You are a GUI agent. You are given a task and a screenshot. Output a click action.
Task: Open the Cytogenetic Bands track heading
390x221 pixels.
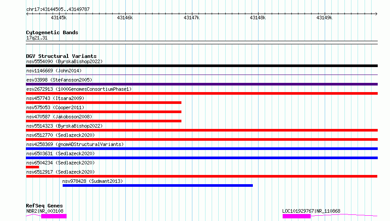pos(52,32)
